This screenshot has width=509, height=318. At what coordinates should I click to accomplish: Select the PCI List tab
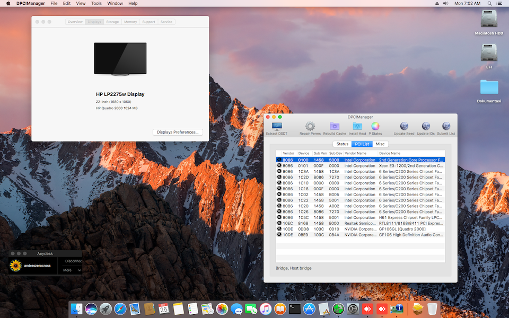point(362,144)
